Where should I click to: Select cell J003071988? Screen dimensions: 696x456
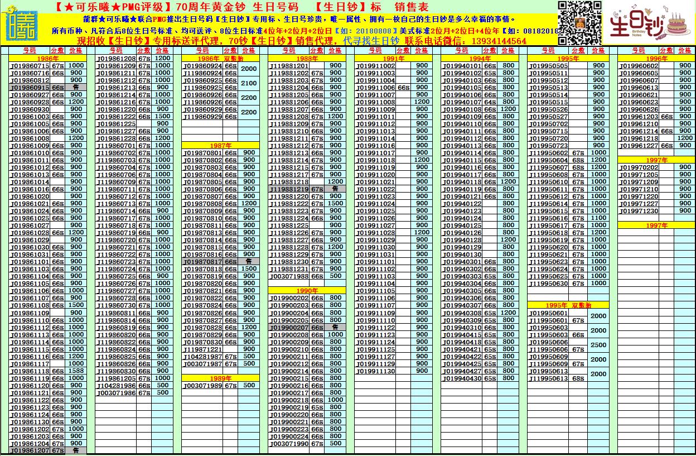pos(289,276)
